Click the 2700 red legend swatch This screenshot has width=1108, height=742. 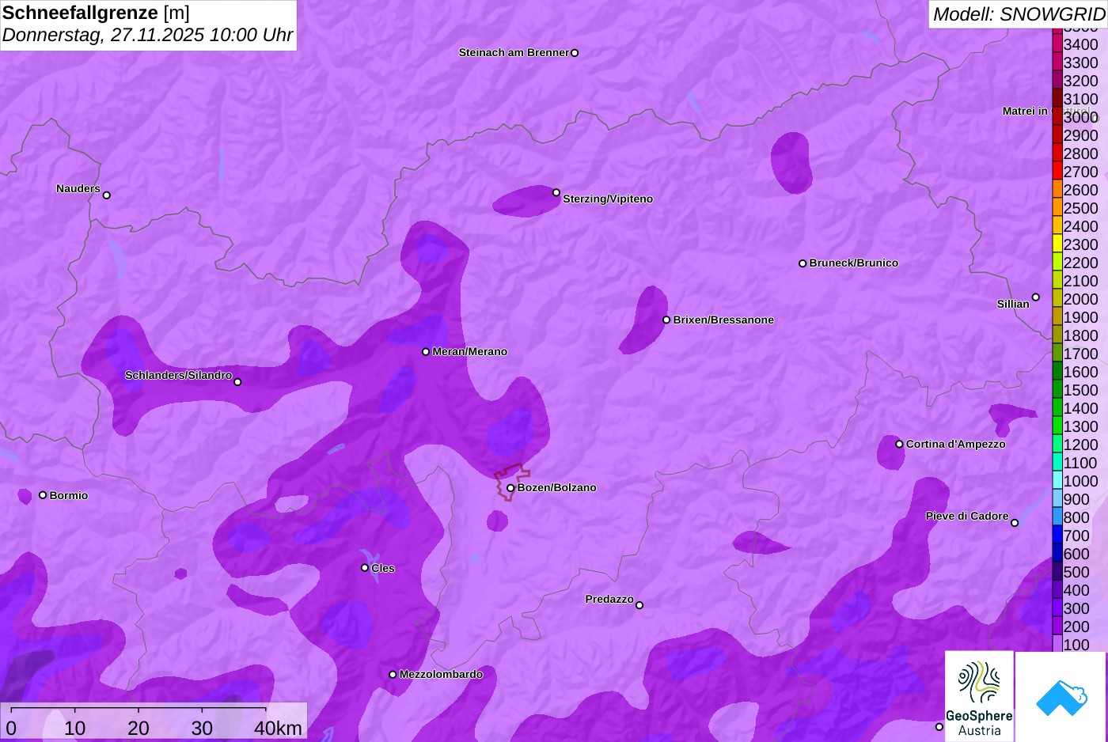tap(1057, 171)
